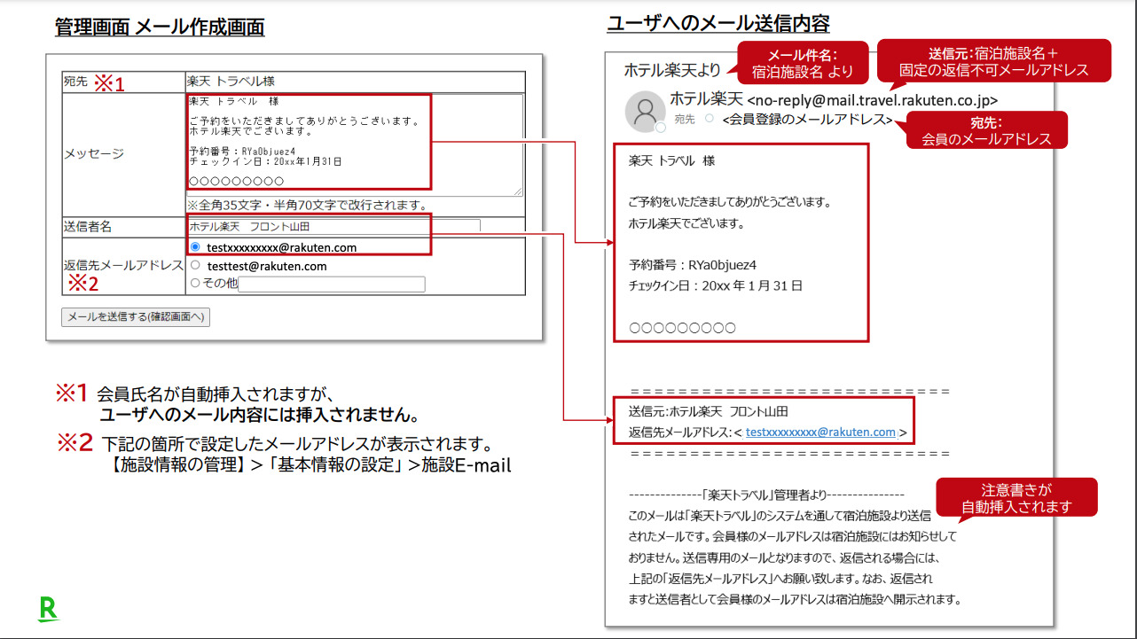Viewport: 1137px width, 639px height.
Task: Click 予約番号：RYa0bjuez4 in email preview
Action: [x=693, y=264]
